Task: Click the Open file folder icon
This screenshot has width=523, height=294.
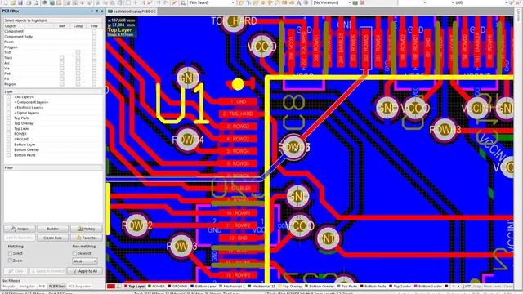Action: 13,2
